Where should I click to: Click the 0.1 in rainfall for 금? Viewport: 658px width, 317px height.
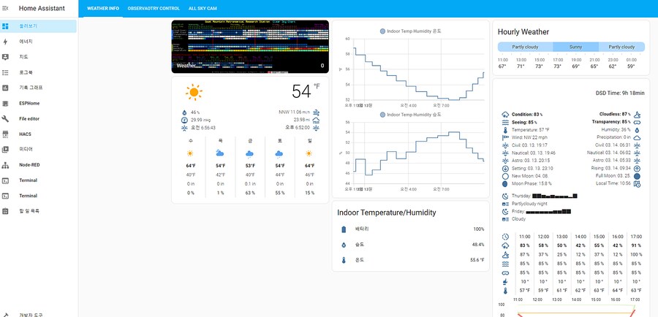[250, 183]
